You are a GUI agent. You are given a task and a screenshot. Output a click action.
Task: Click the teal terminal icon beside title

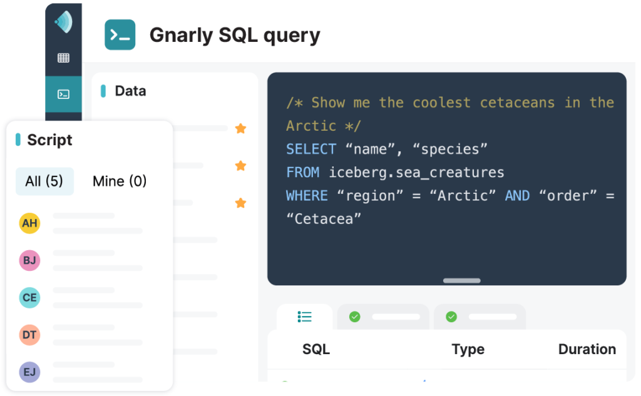click(x=120, y=35)
